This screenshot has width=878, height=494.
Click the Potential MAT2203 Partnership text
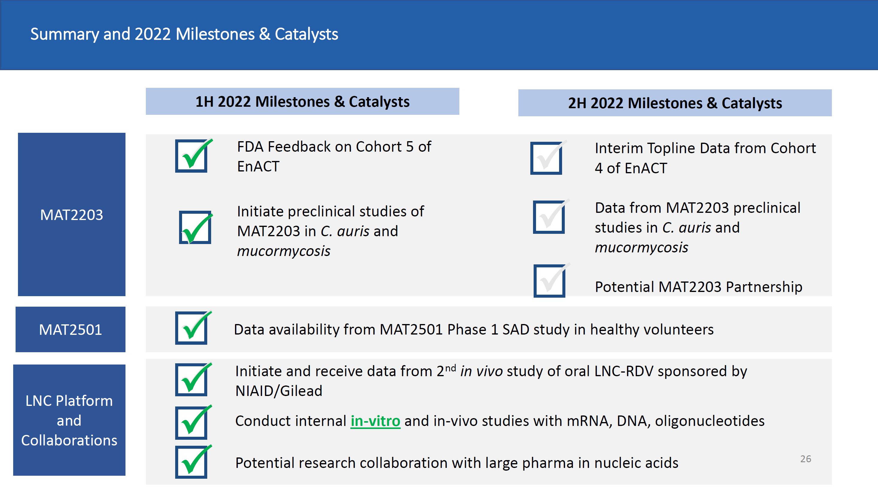click(x=698, y=287)
